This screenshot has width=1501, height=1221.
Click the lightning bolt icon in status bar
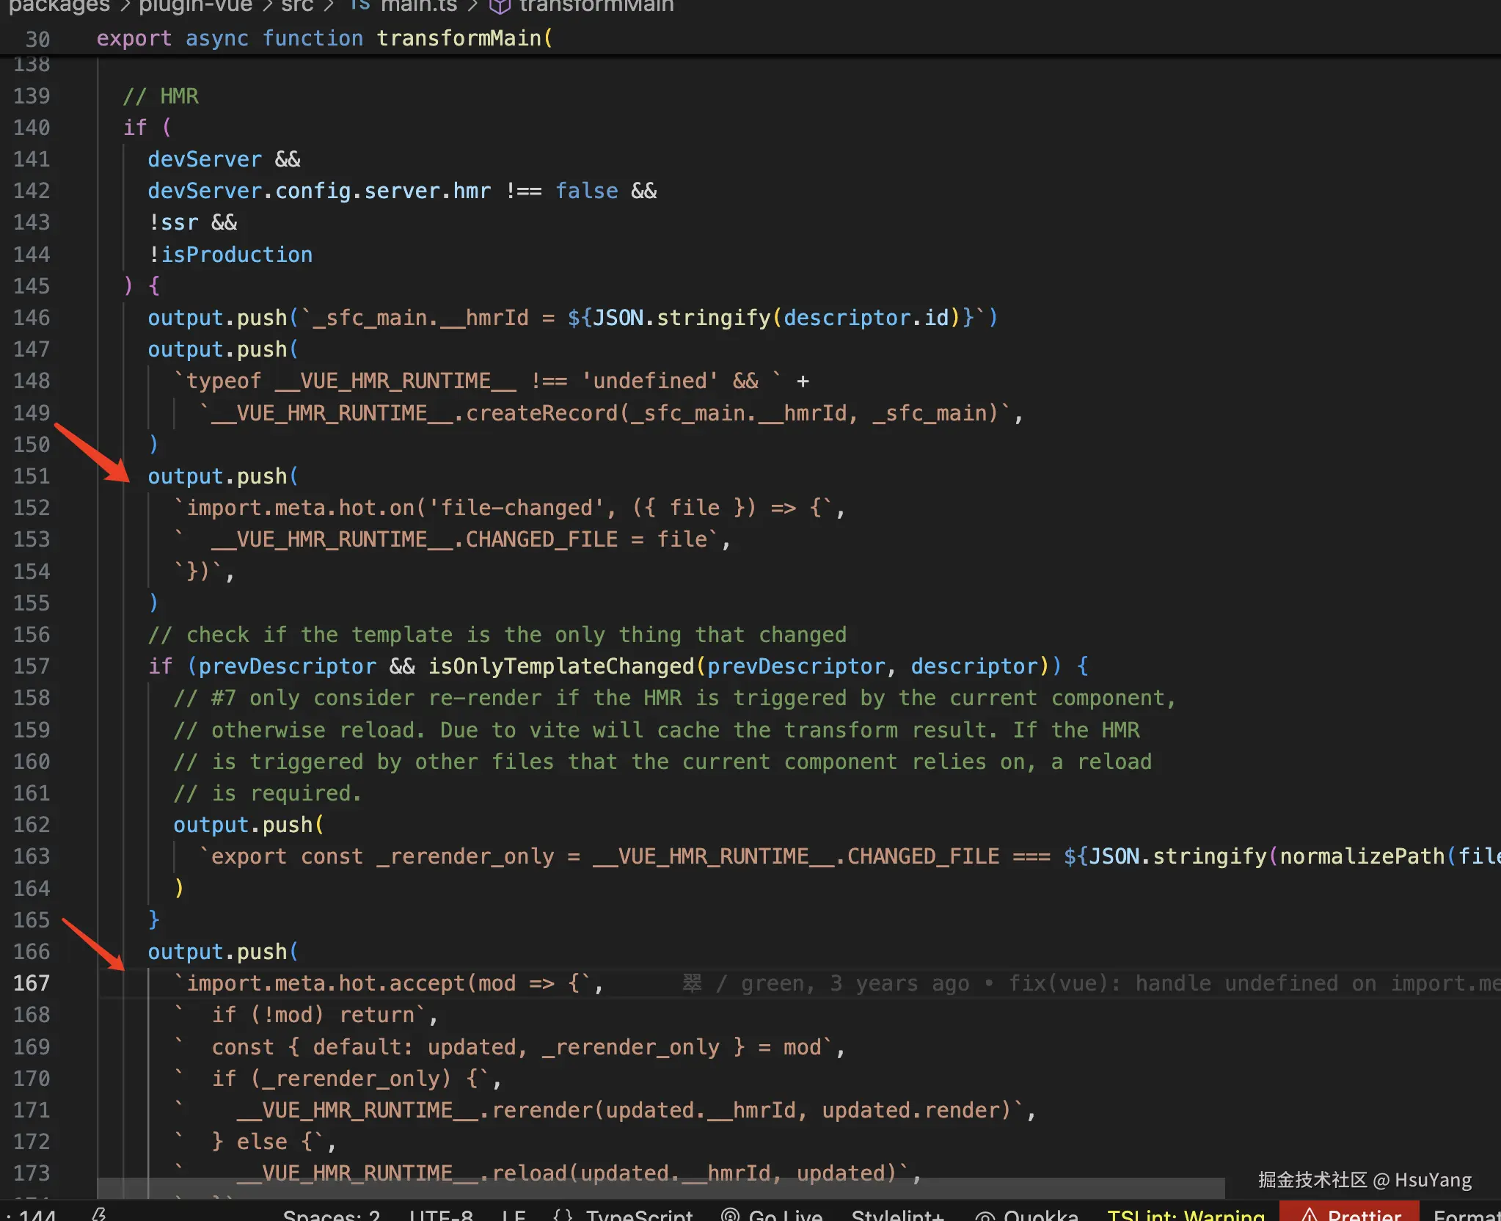(x=100, y=1214)
